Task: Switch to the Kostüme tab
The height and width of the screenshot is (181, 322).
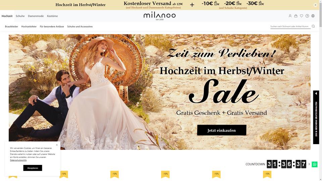Action: [52, 16]
